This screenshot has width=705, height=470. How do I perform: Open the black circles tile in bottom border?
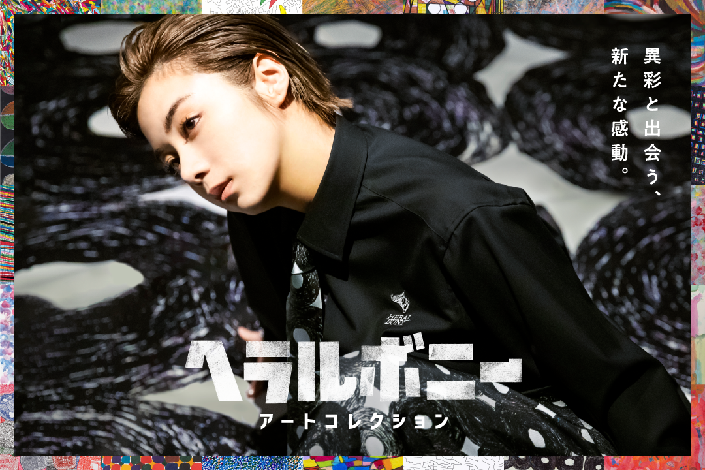(x=554, y=463)
